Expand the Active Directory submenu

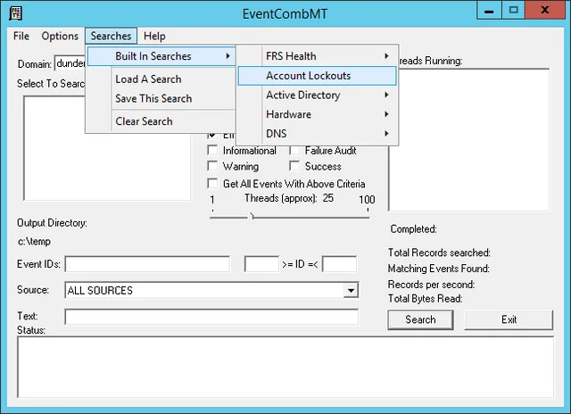click(x=318, y=95)
